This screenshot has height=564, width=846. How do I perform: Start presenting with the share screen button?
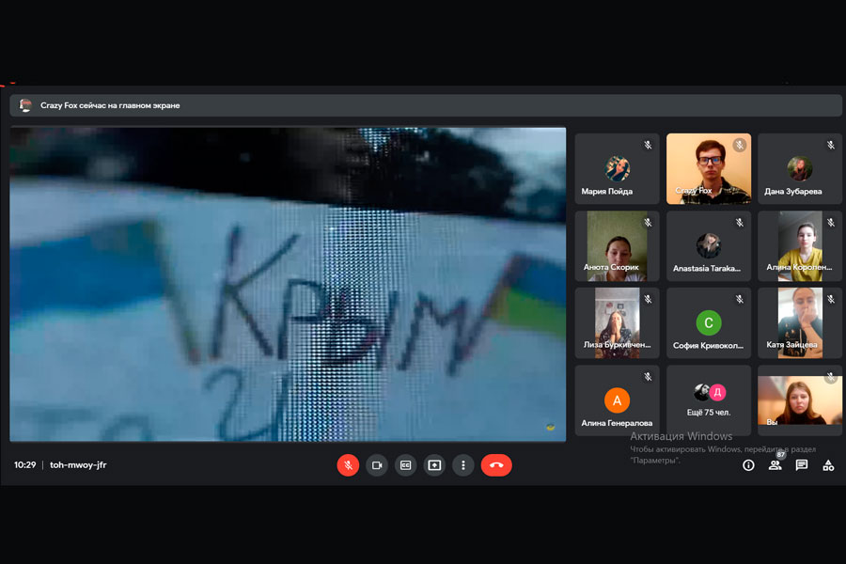tap(434, 465)
